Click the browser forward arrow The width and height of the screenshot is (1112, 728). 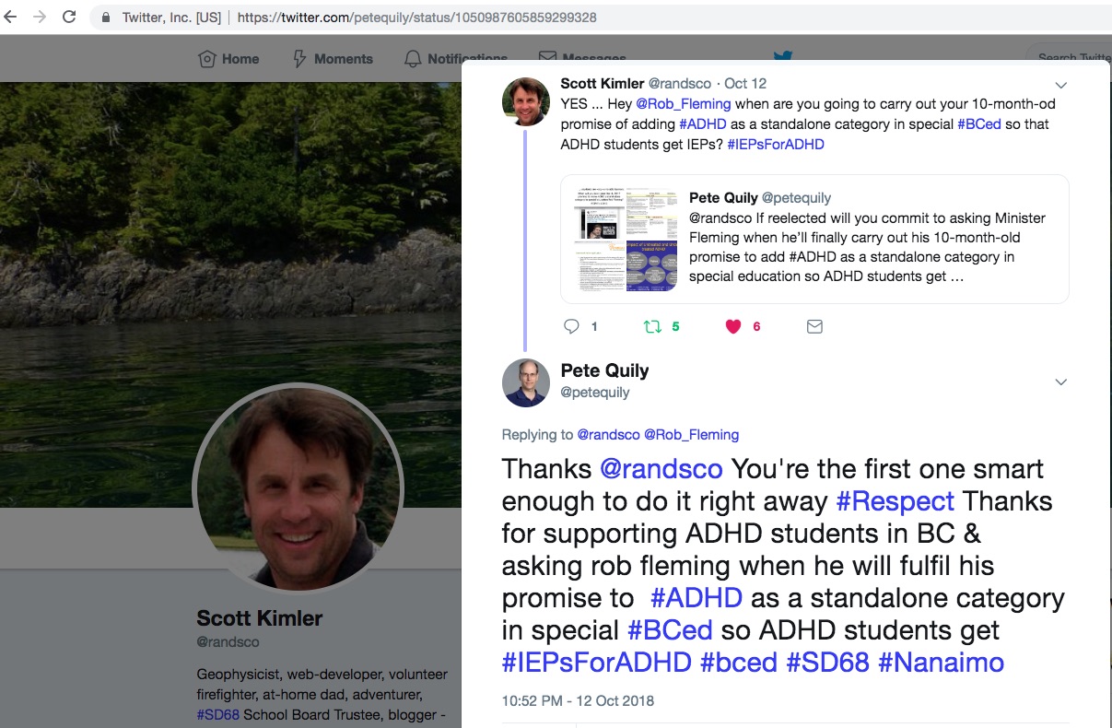tap(39, 17)
